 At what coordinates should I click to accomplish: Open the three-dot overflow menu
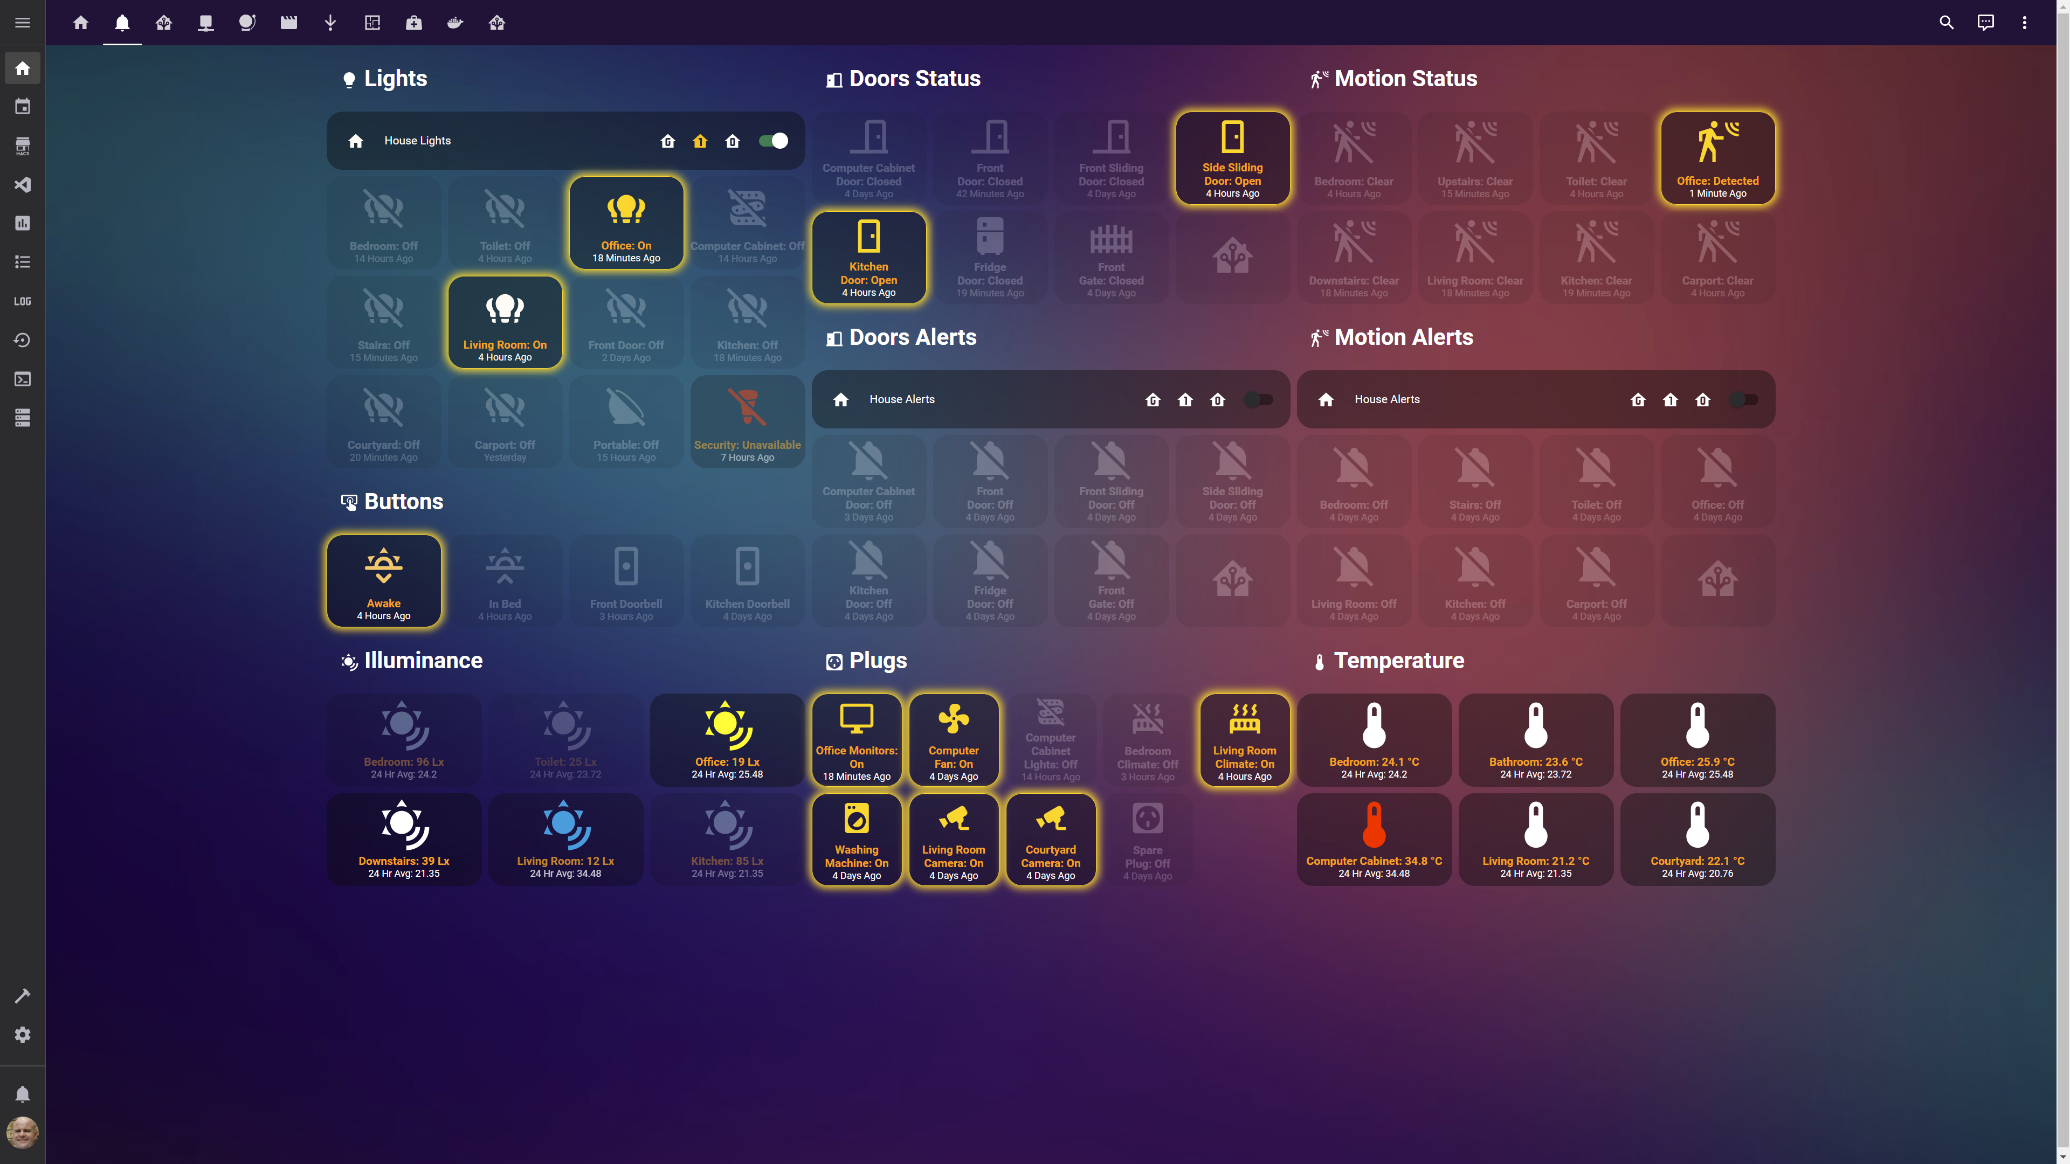tap(2024, 23)
